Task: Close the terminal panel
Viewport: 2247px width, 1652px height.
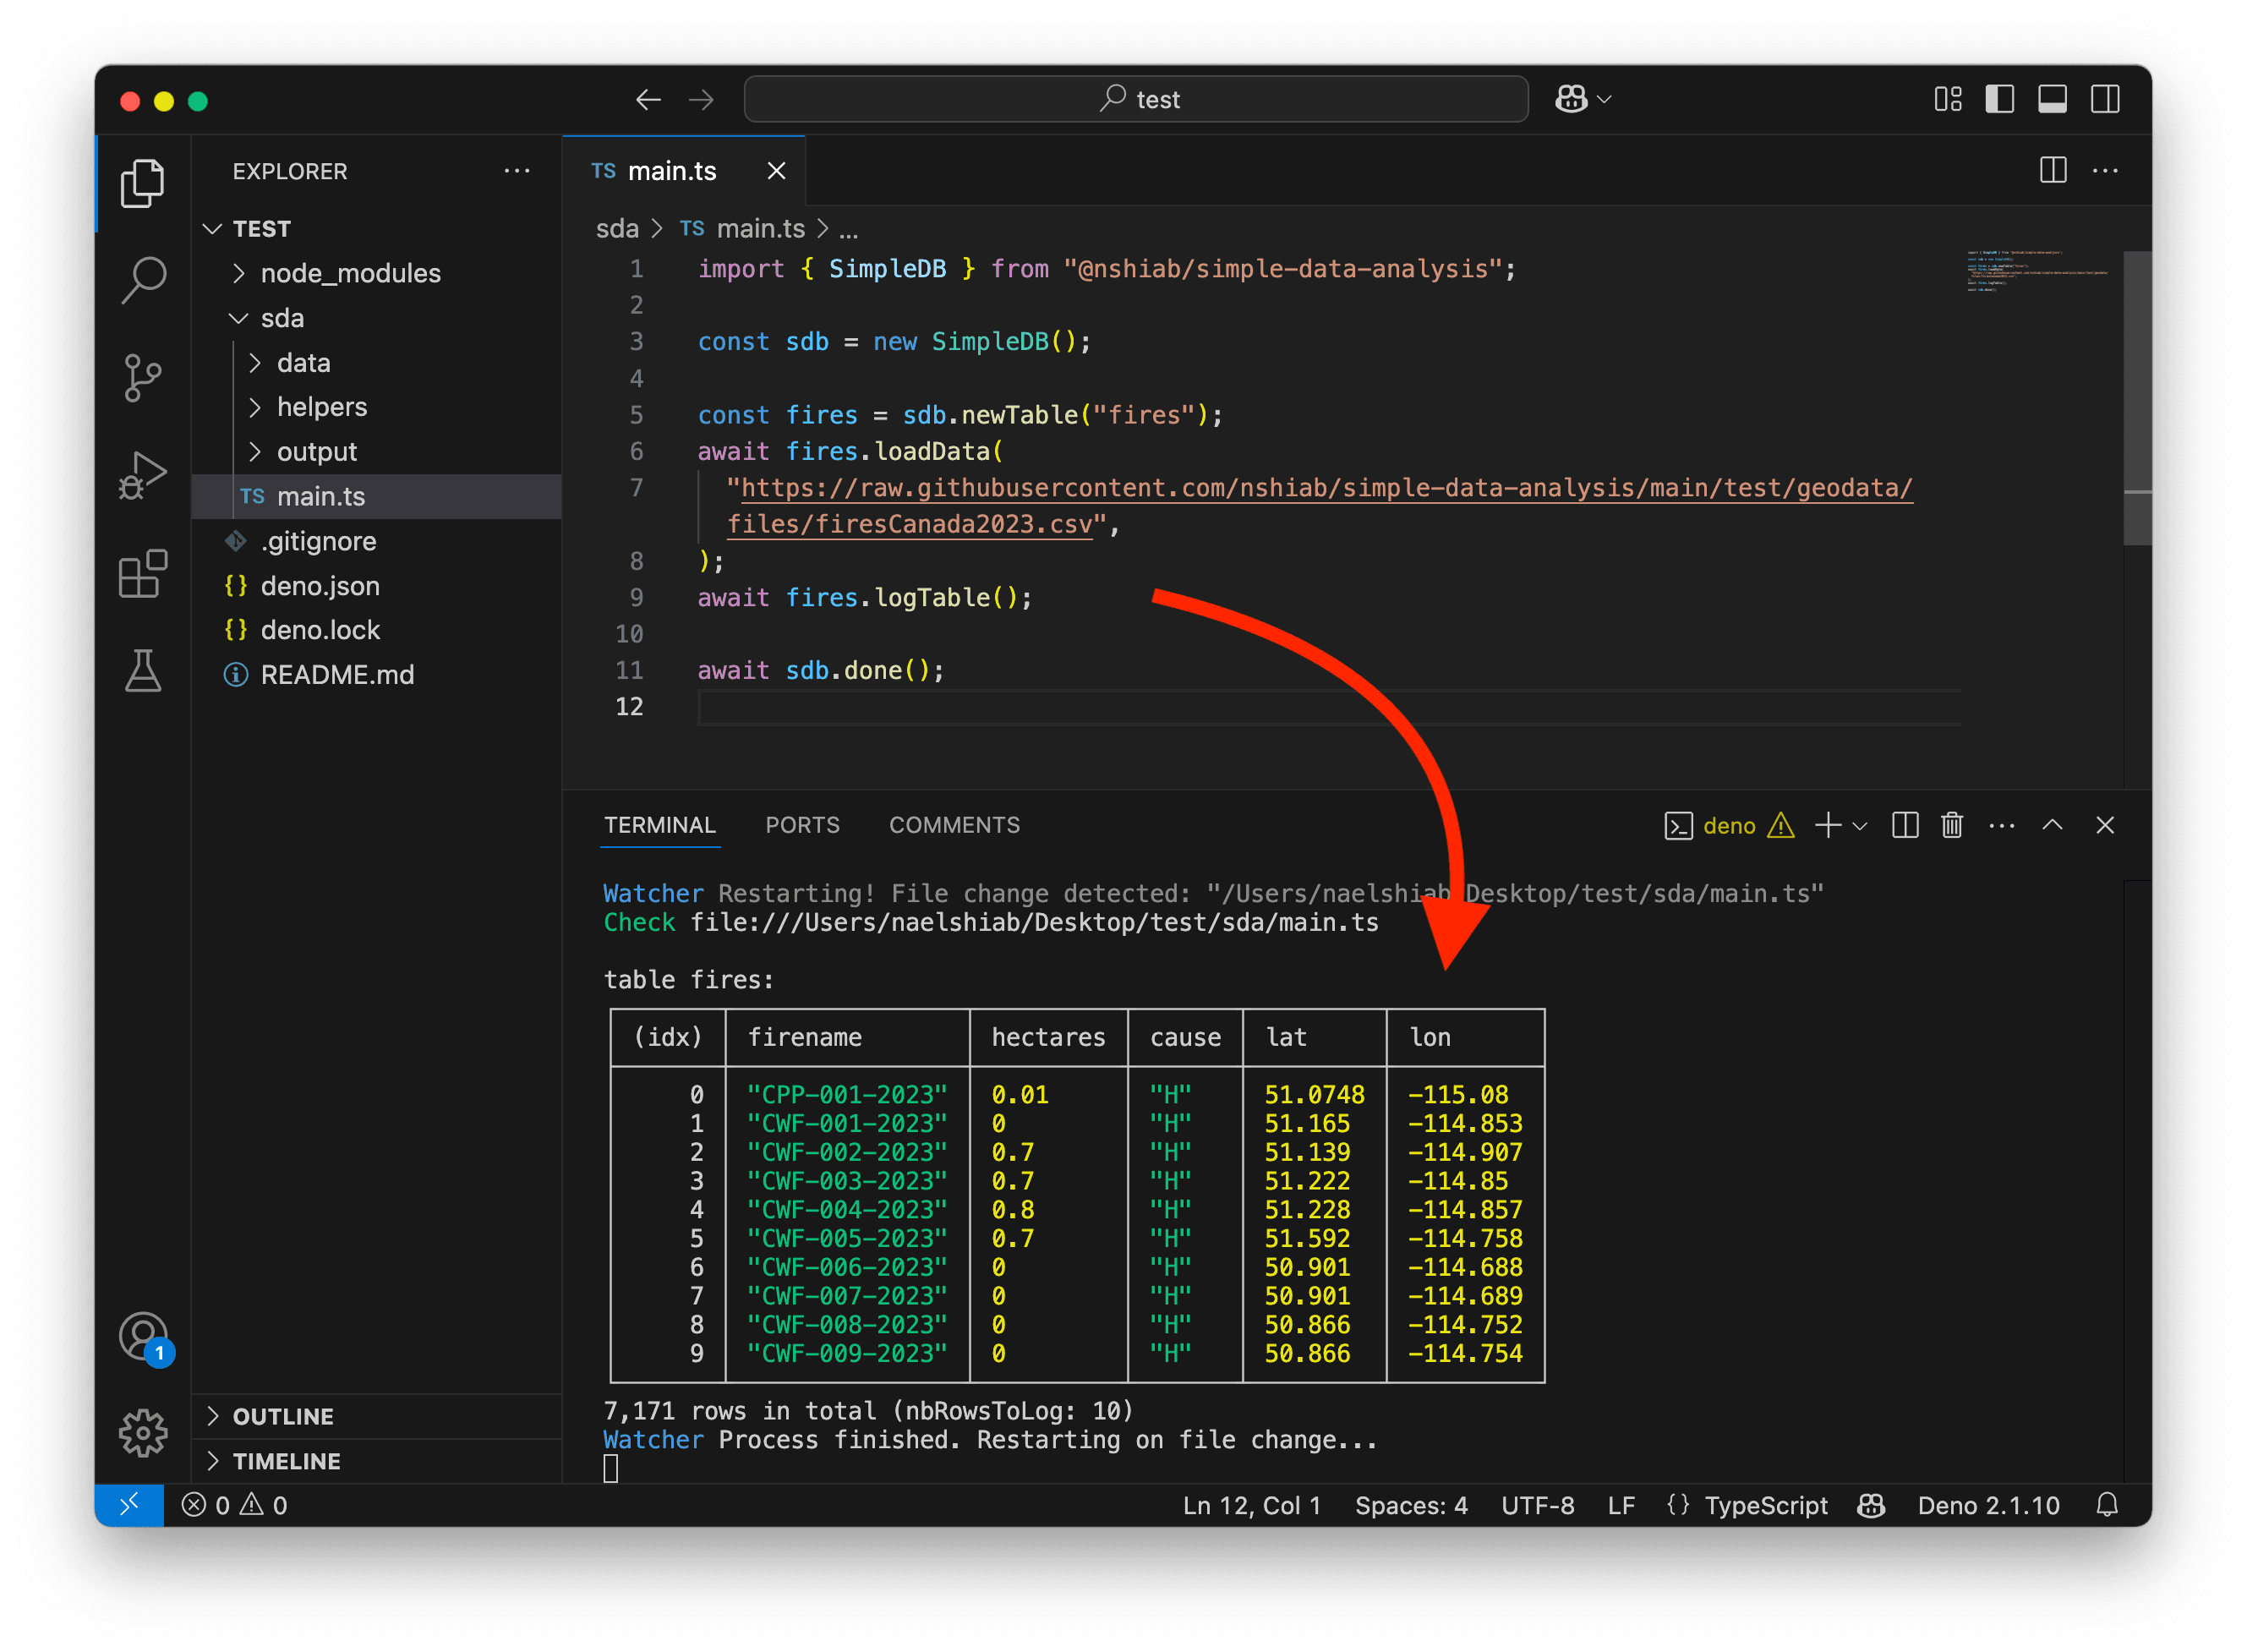Action: [2104, 825]
